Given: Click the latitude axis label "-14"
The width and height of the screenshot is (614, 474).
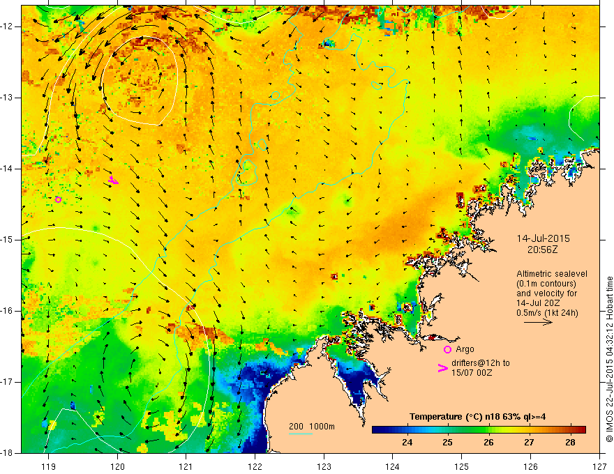Looking at the screenshot, I should tap(7, 169).
